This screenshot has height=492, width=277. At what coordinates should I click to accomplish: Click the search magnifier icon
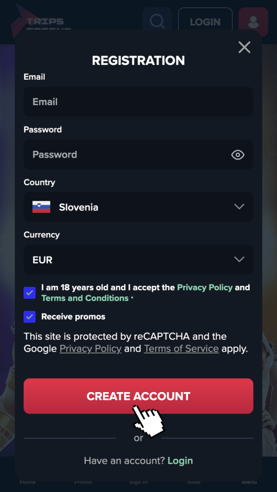tap(157, 22)
